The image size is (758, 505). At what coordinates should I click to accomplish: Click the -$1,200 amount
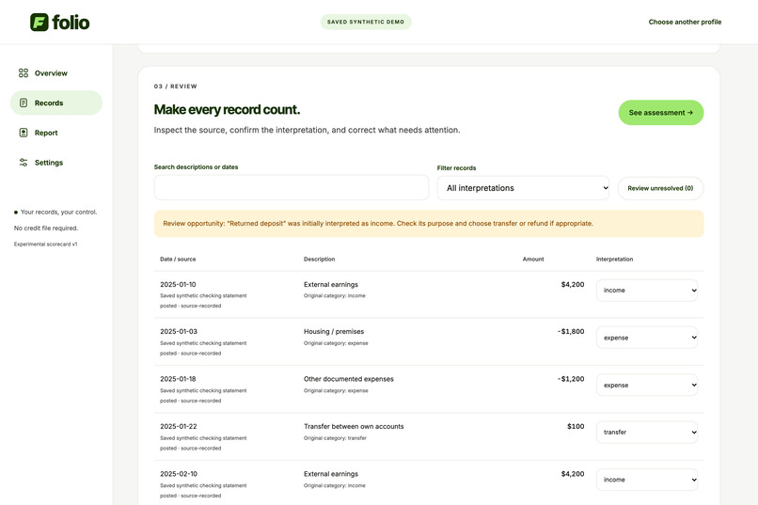[x=571, y=379]
